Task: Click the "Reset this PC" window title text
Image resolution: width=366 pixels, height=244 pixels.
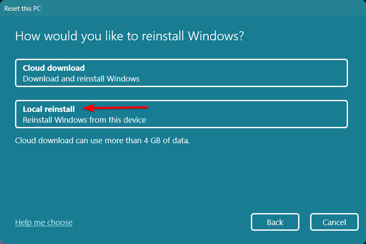Action: pos(23,8)
